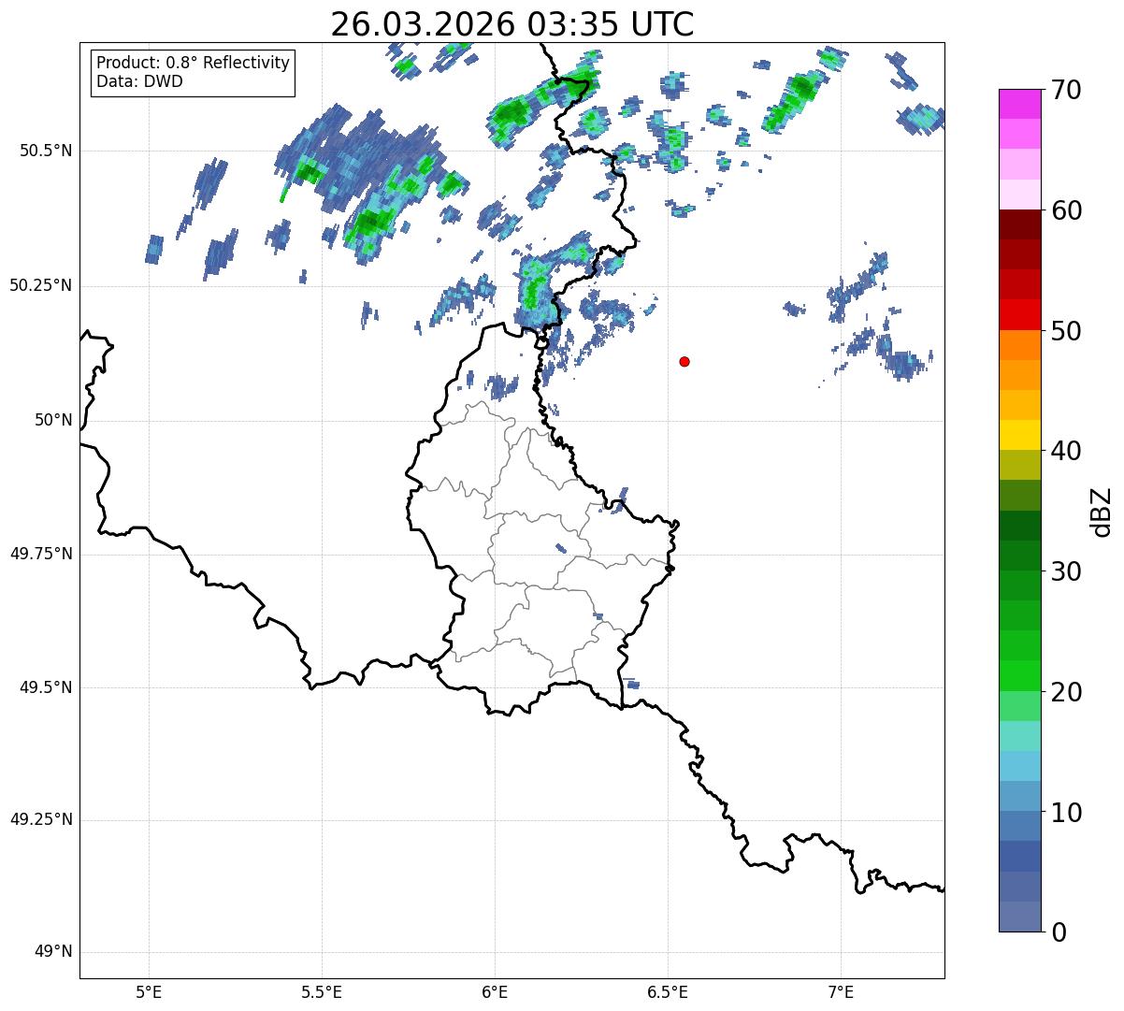This screenshot has height=1011, width=1124.
Task: Click the '49.25°N' latitude label
Action: [41, 819]
